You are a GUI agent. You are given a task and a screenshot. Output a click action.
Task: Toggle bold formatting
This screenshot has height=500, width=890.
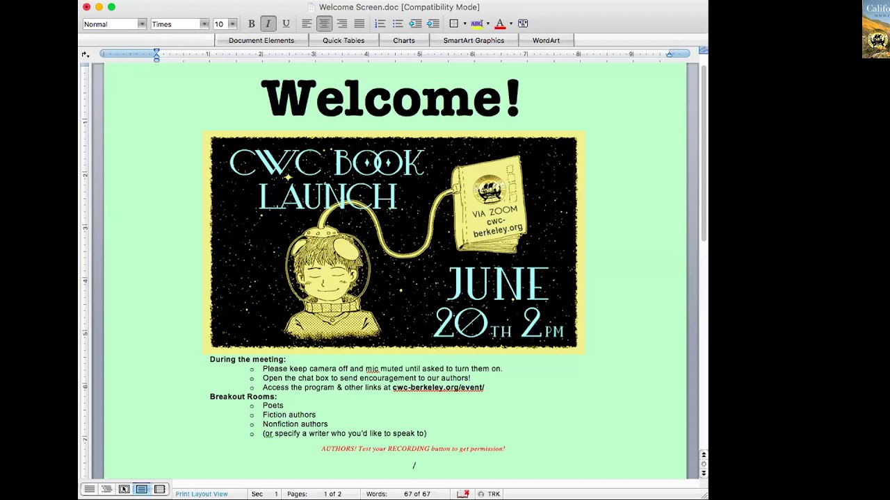(251, 24)
